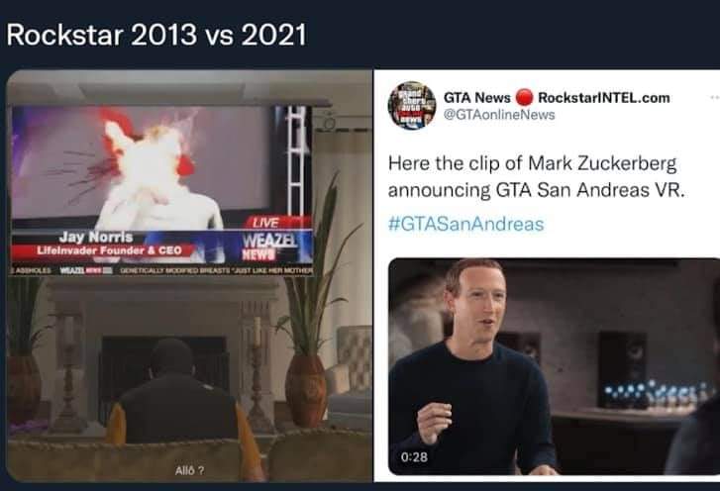
Task: Click the 0:28 video duration badge
Action: tap(414, 457)
